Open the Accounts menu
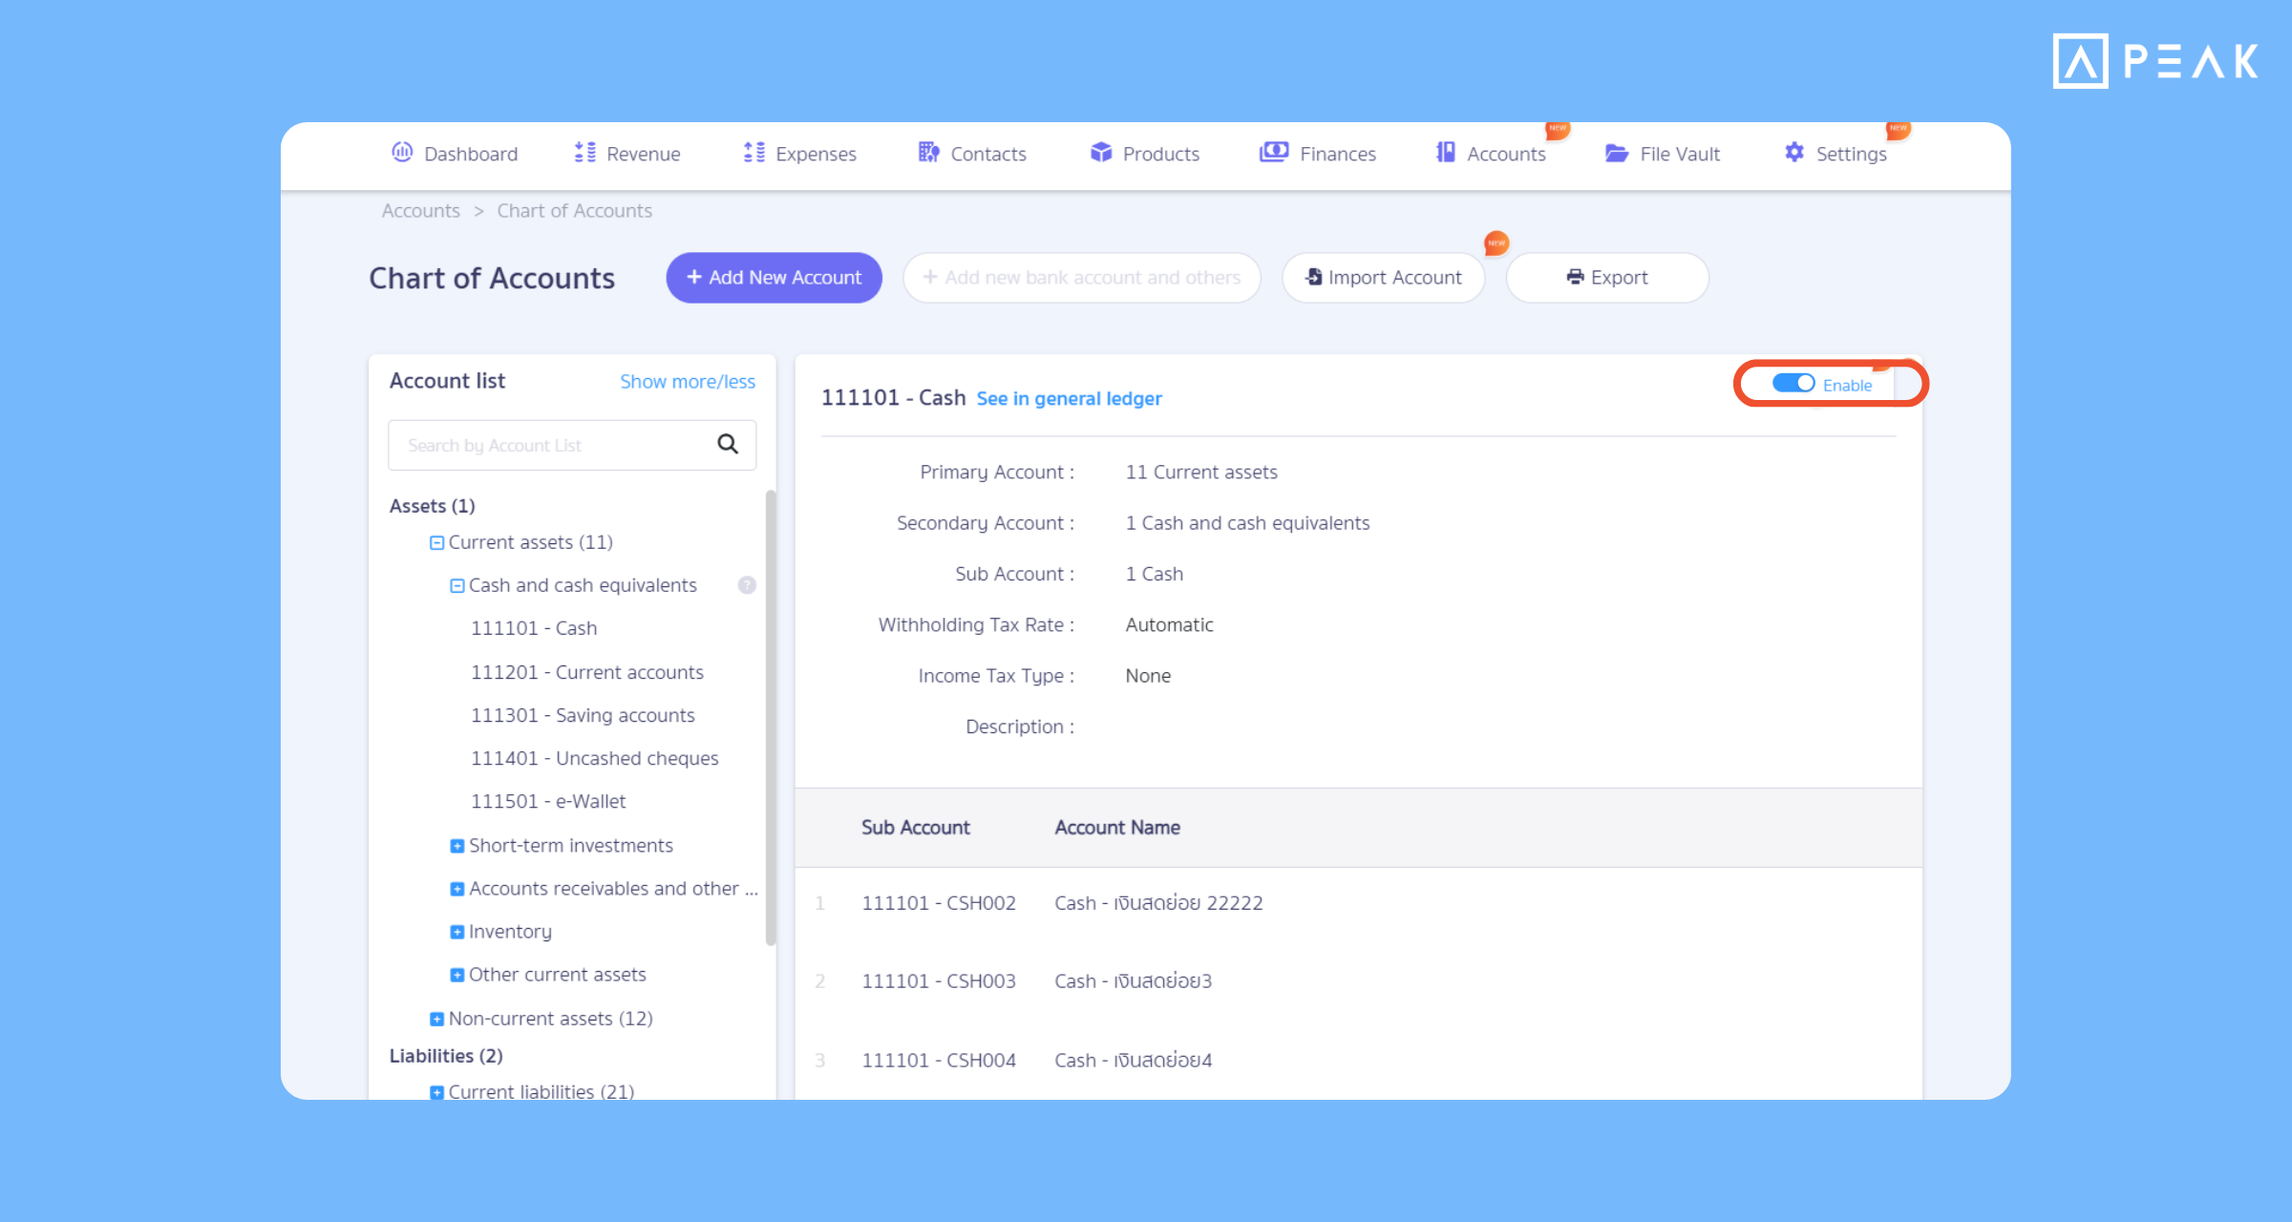The image size is (2292, 1222). (x=1491, y=154)
